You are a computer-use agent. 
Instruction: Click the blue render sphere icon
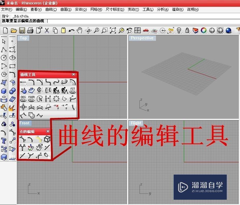click(x=229, y=30)
